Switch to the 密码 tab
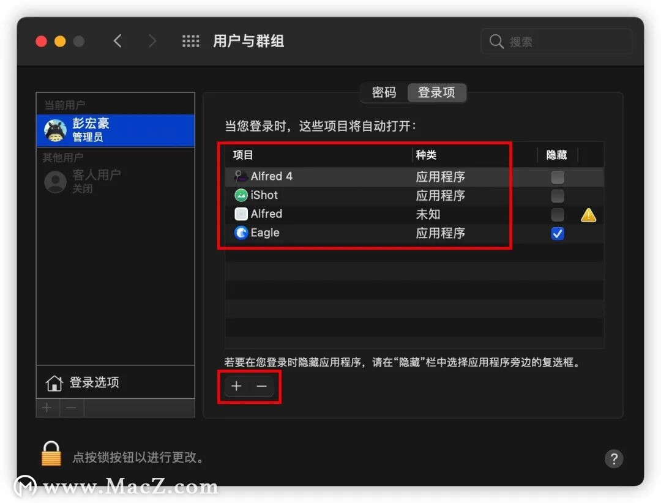This screenshot has height=503, width=661. (x=384, y=92)
